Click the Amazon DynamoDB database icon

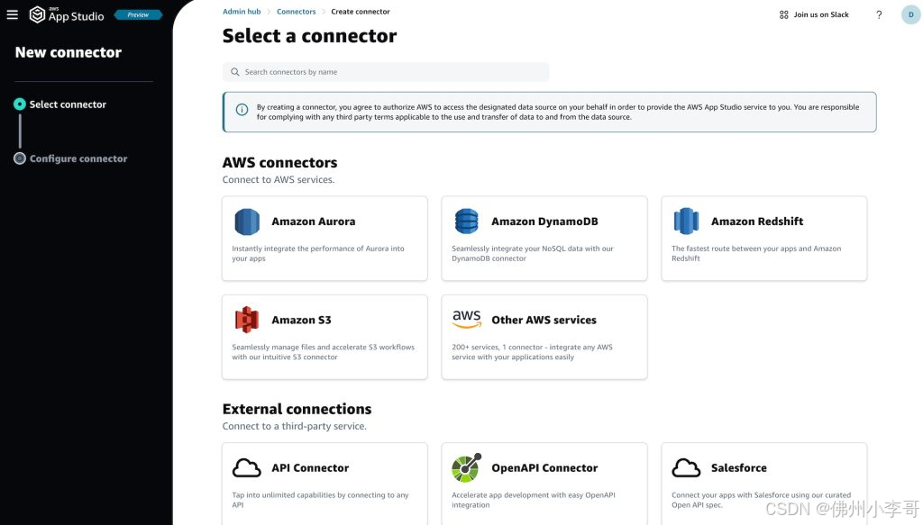[467, 221]
